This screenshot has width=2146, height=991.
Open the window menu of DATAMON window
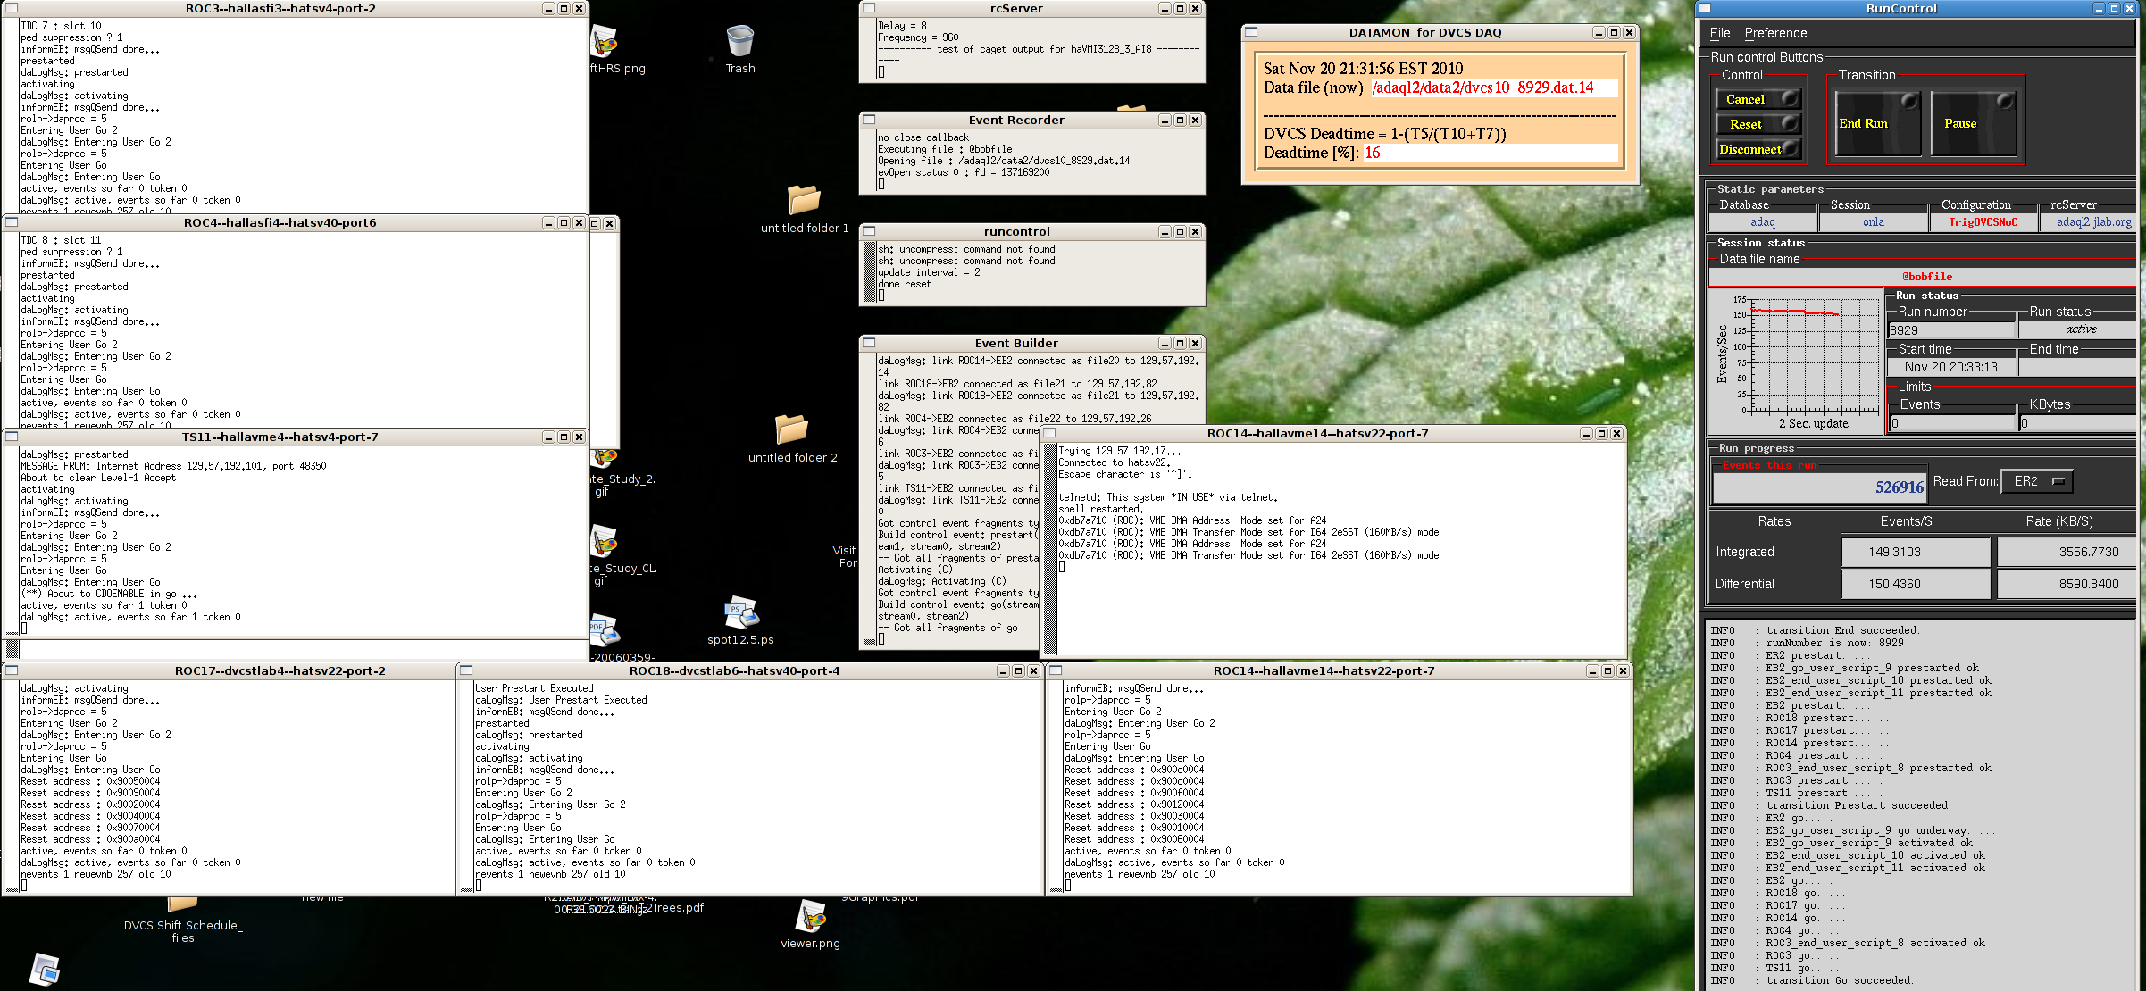(x=1251, y=32)
